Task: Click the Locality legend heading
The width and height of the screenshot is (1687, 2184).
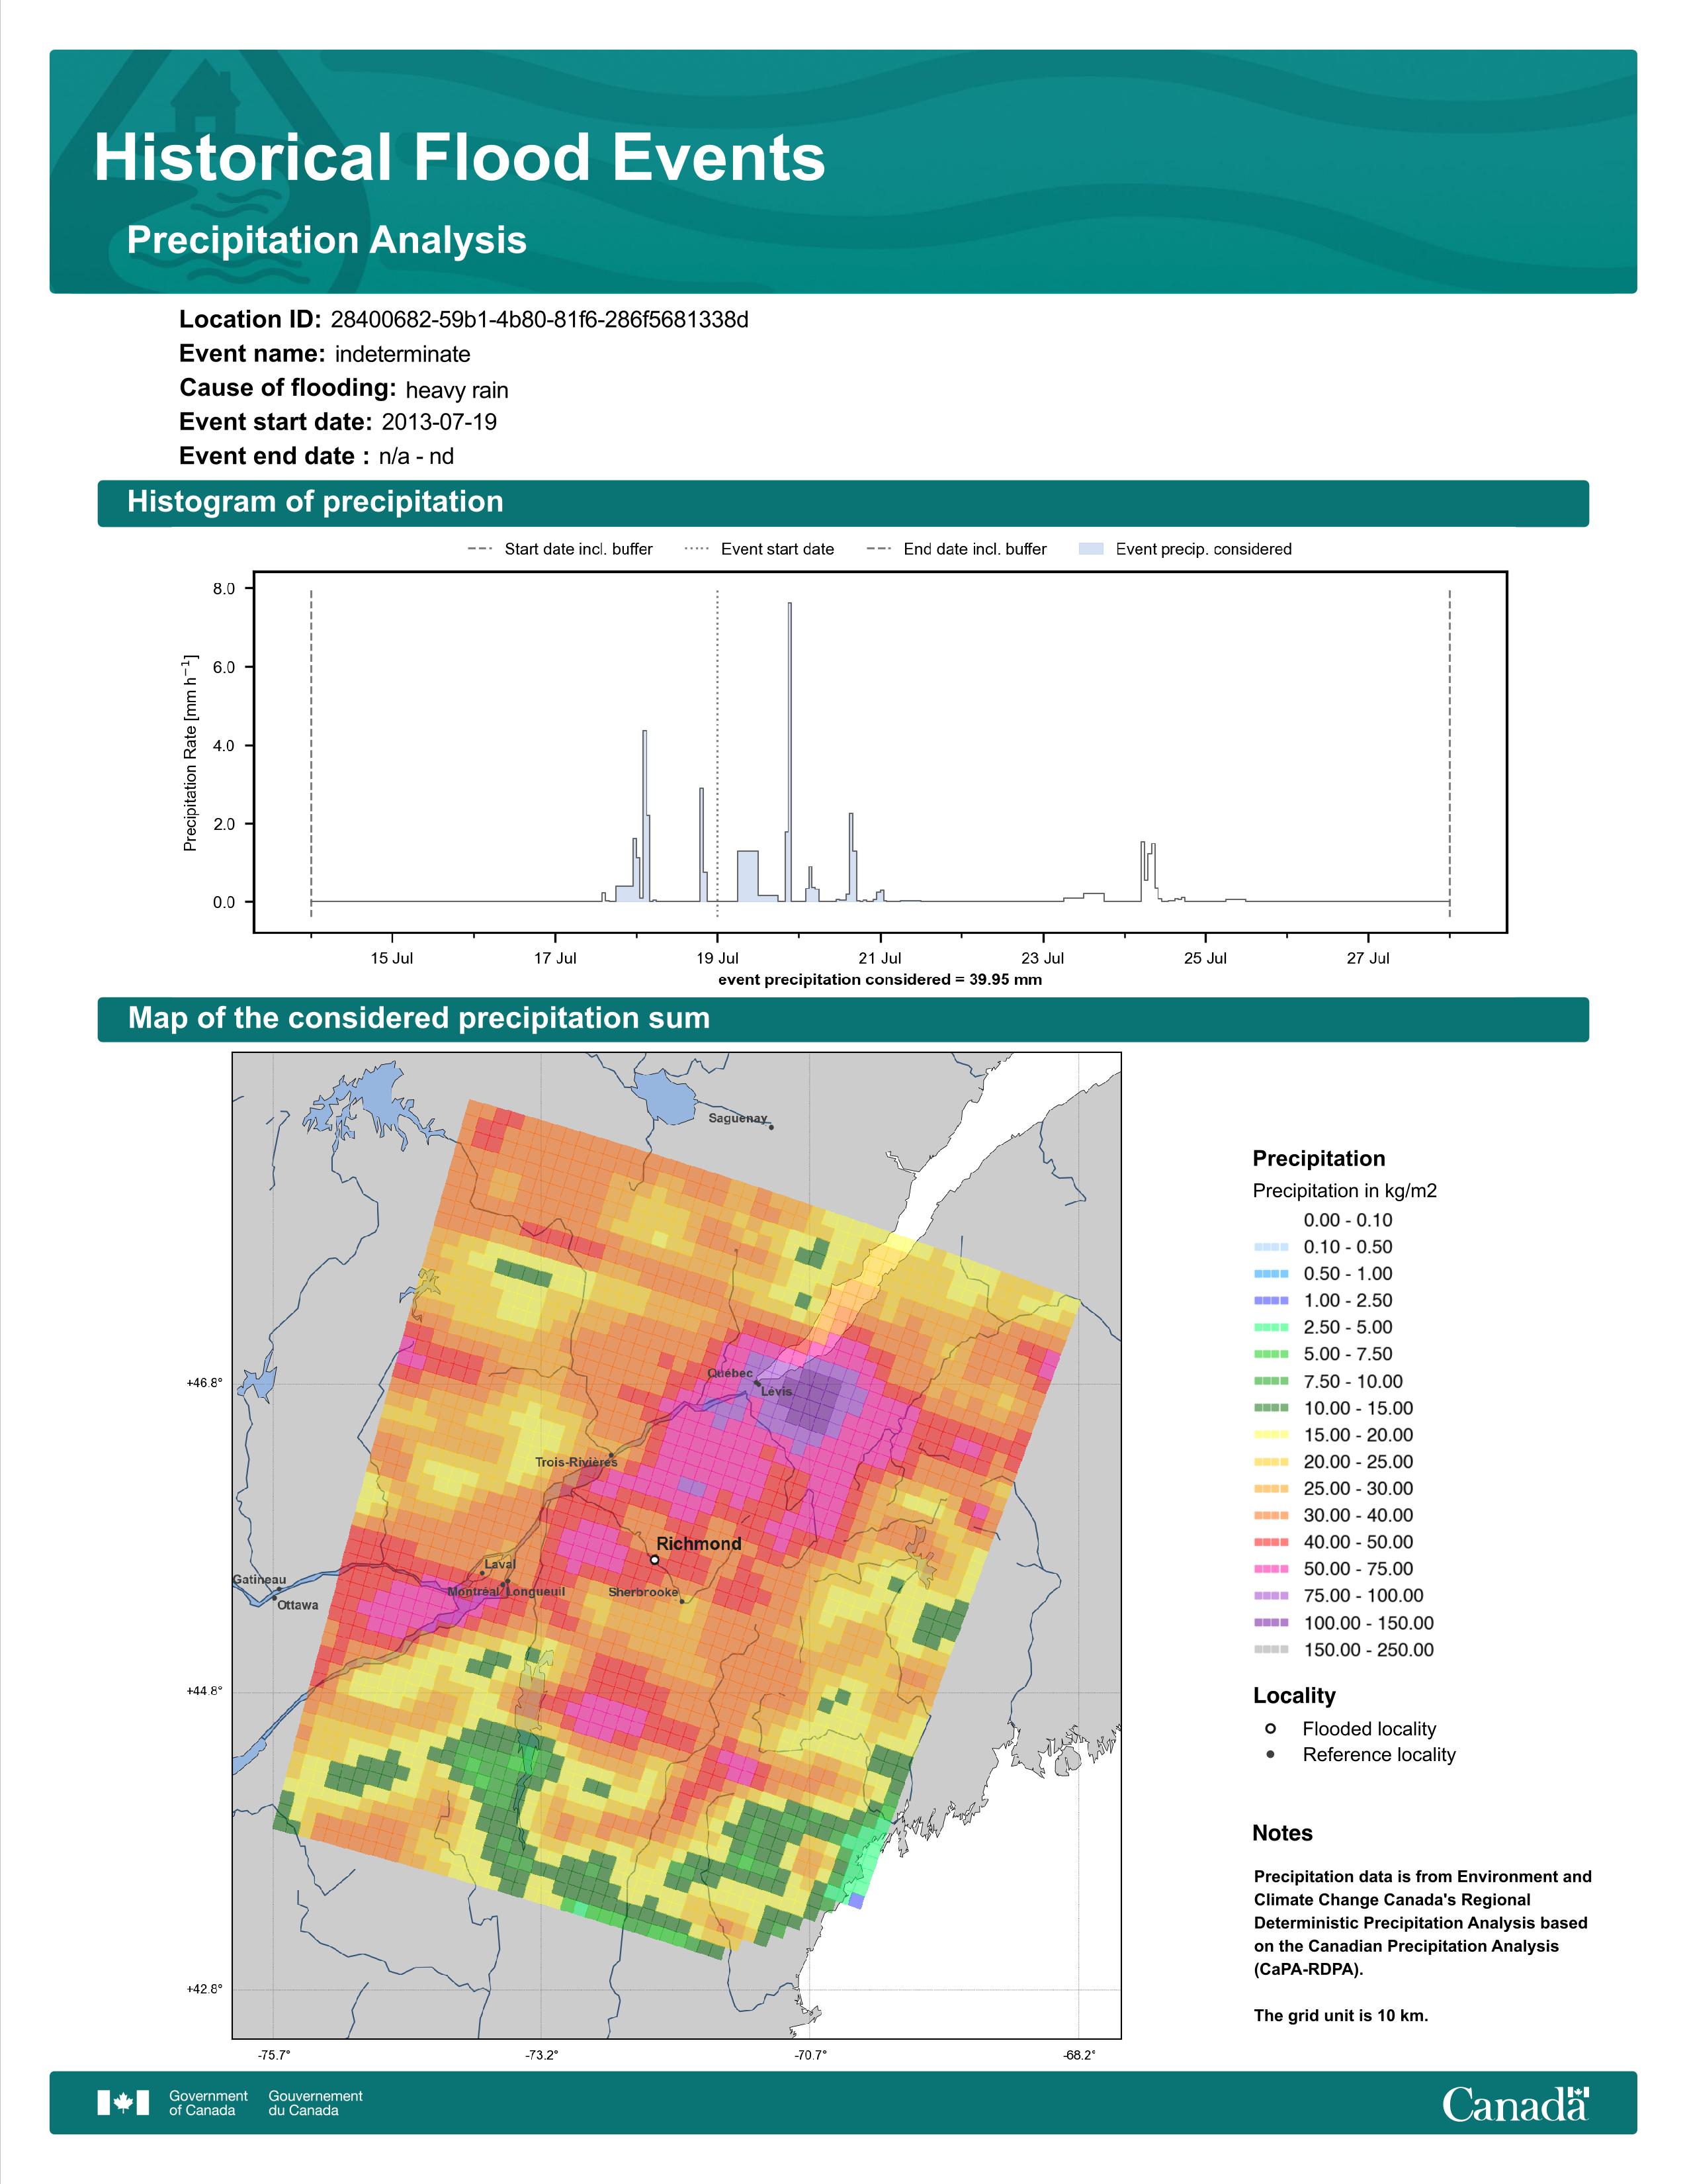Action: pyautogui.click(x=1294, y=1696)
